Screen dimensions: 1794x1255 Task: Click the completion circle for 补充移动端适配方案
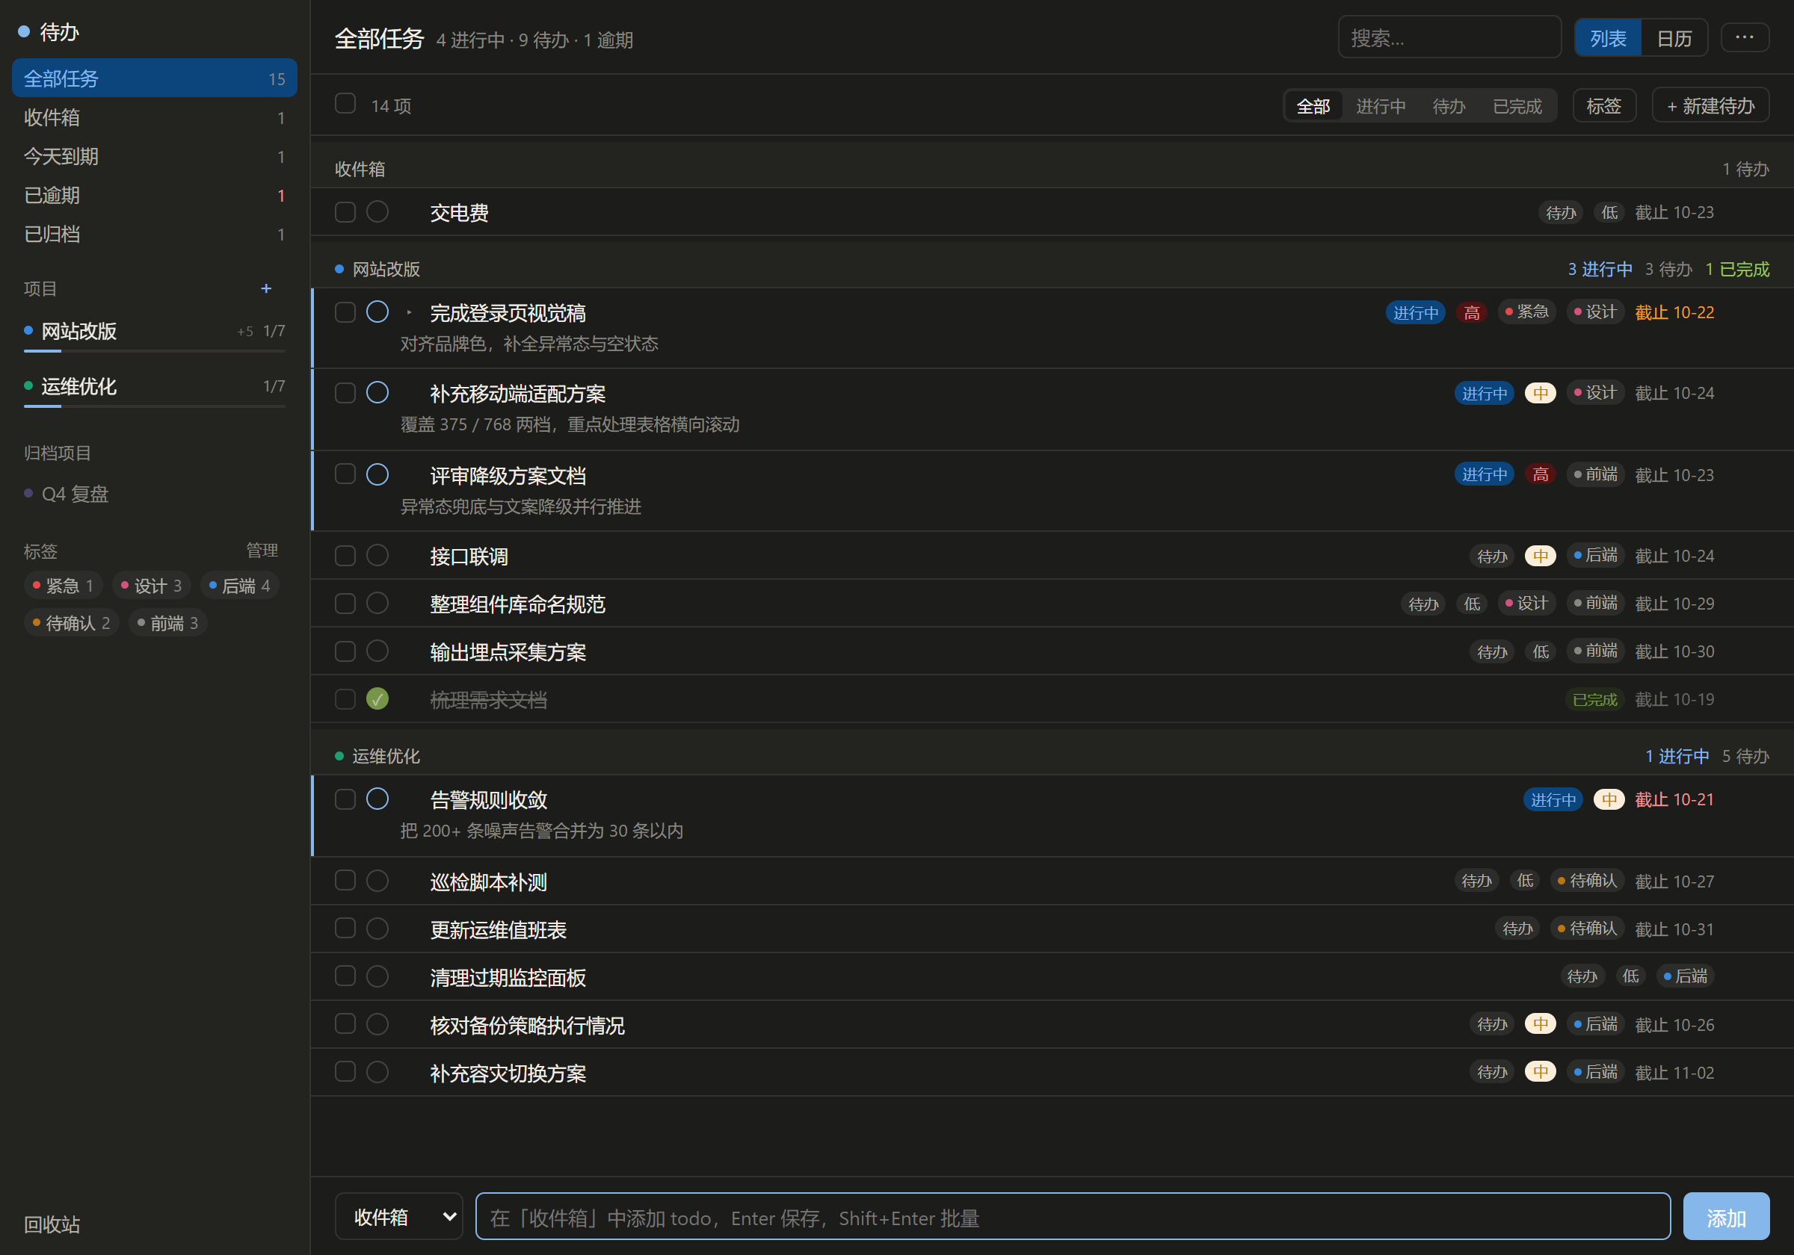tap(377, 393)
